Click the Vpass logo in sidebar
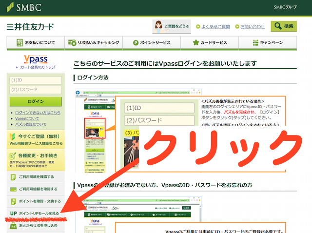This screenshot has height=233, width=312. click(36, 59)
